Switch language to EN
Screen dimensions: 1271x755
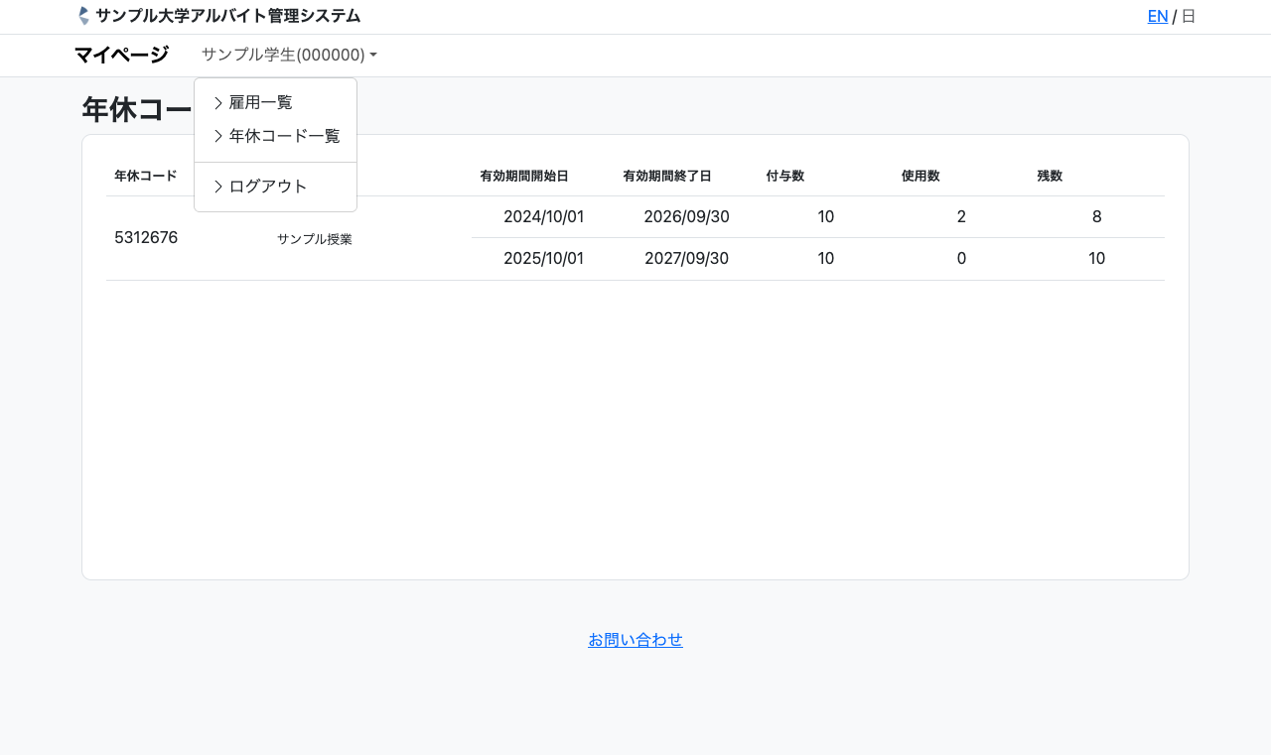[1157, 16]
